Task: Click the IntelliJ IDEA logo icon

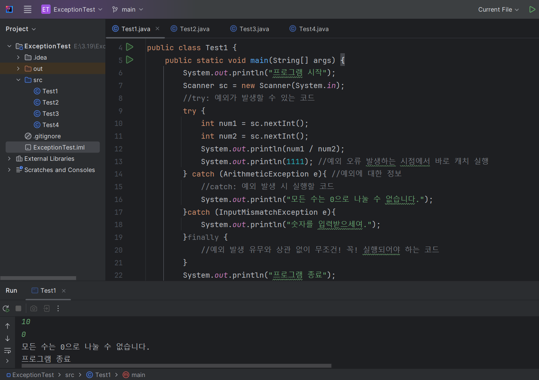Action: point(9,9)
